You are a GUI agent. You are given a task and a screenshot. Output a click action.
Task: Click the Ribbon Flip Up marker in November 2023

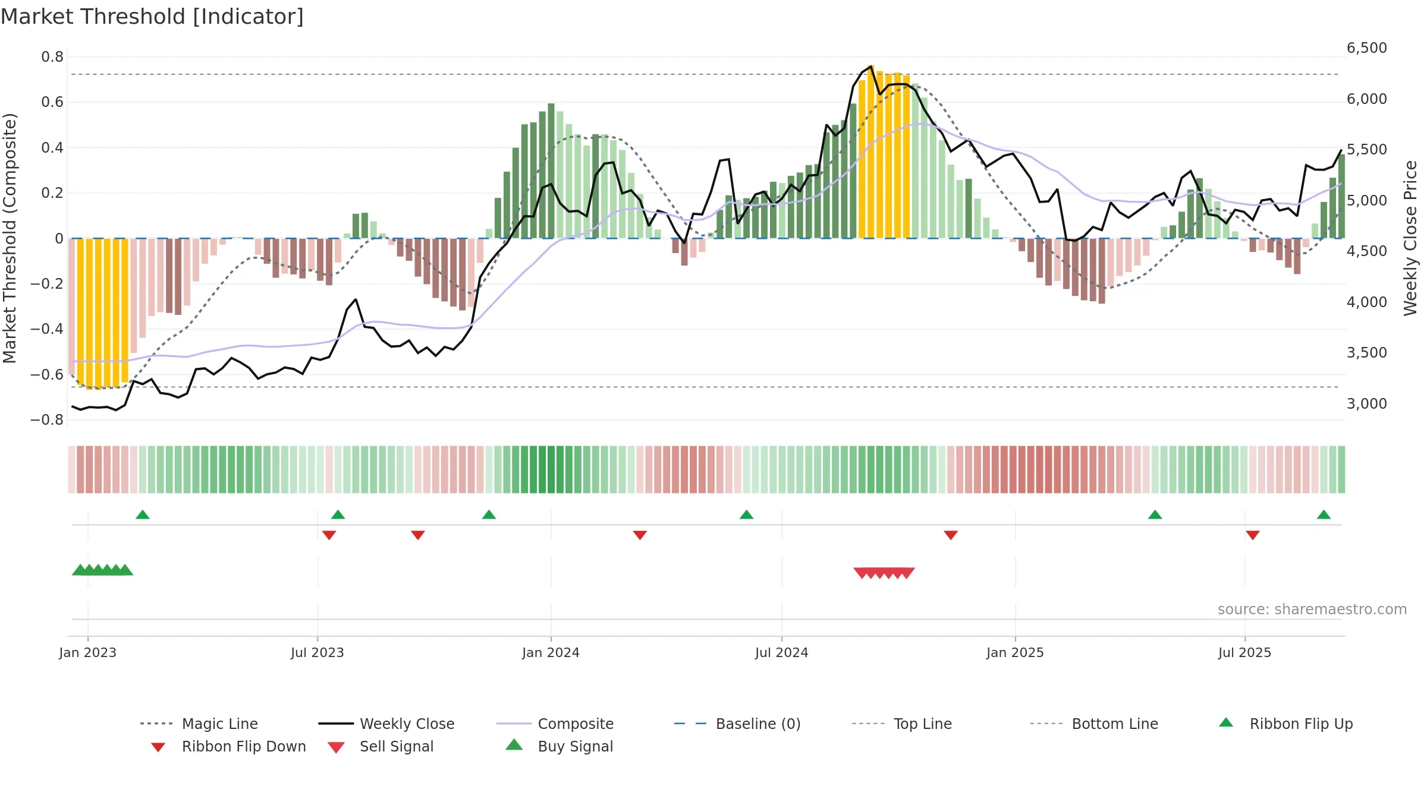click(489, 514)
